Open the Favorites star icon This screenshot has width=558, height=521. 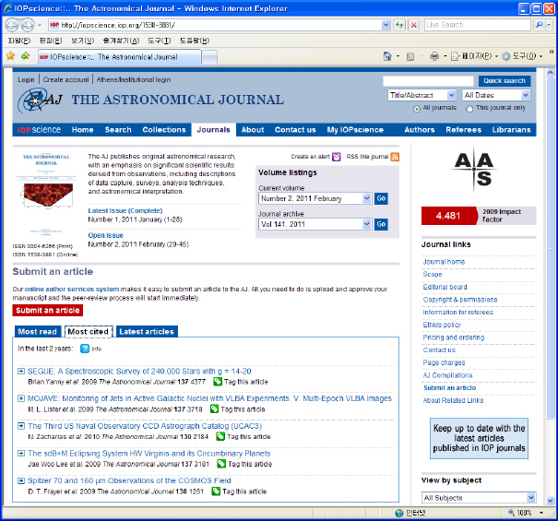click(x=11, y=56)
